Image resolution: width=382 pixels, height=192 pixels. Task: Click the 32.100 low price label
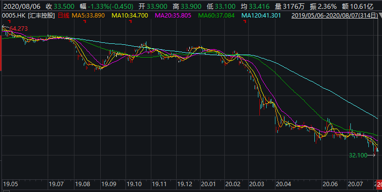click(x=358, y=155)
